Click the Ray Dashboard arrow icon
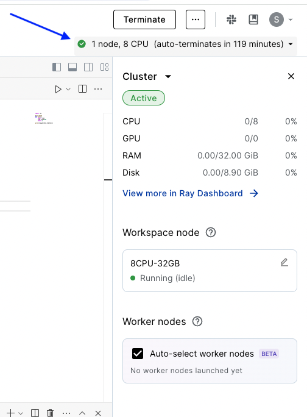307x417 pixels. [254, 193]
